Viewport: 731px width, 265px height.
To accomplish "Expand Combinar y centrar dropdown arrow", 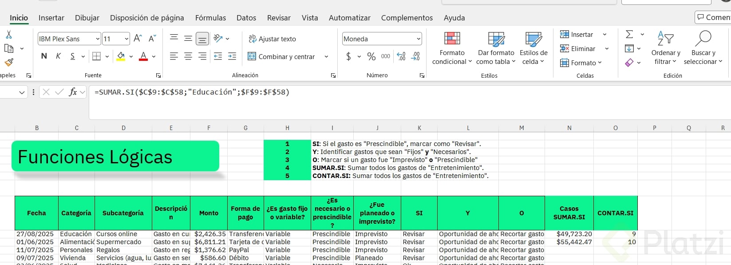I will pyautogui.click(x=326, y=57).
